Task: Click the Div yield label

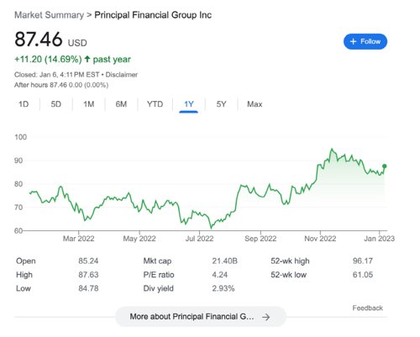Action: click(159, 288)
